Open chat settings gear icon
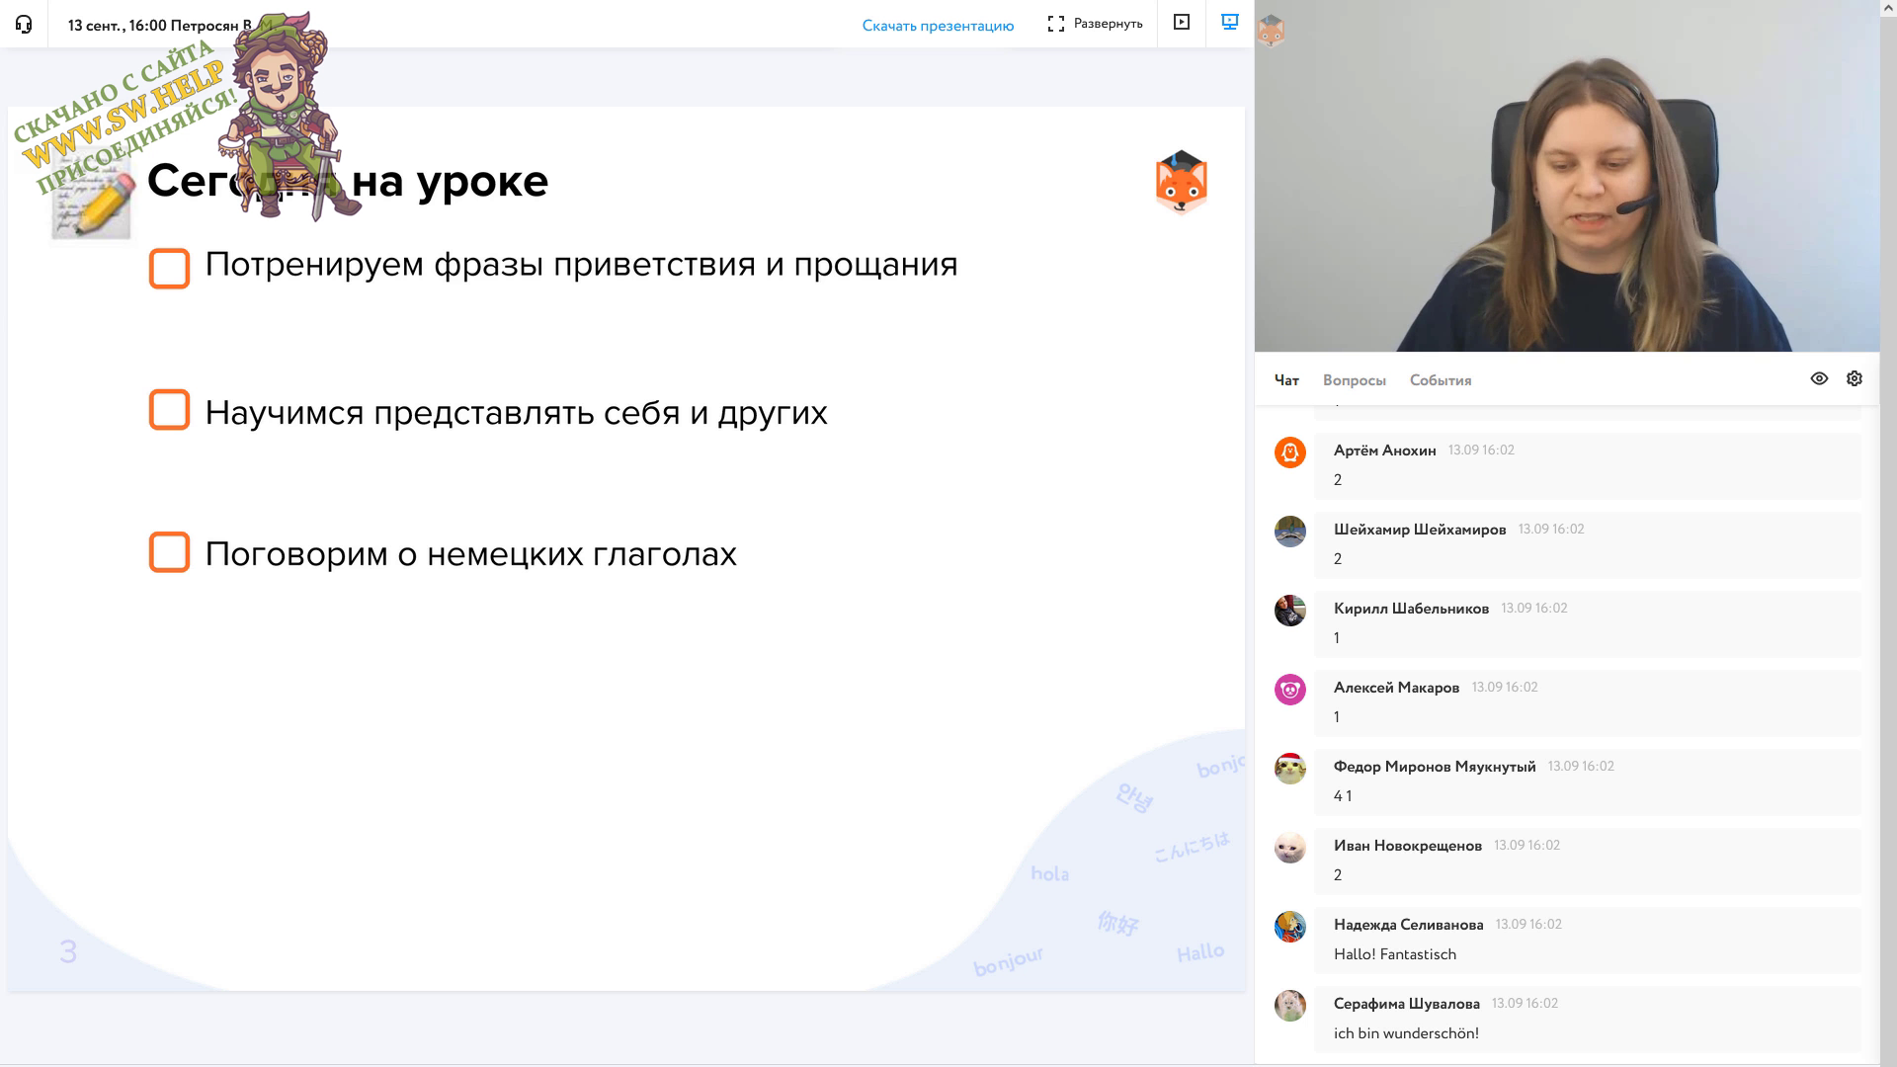1897x1067 pixels. [x=1855, y=379]
